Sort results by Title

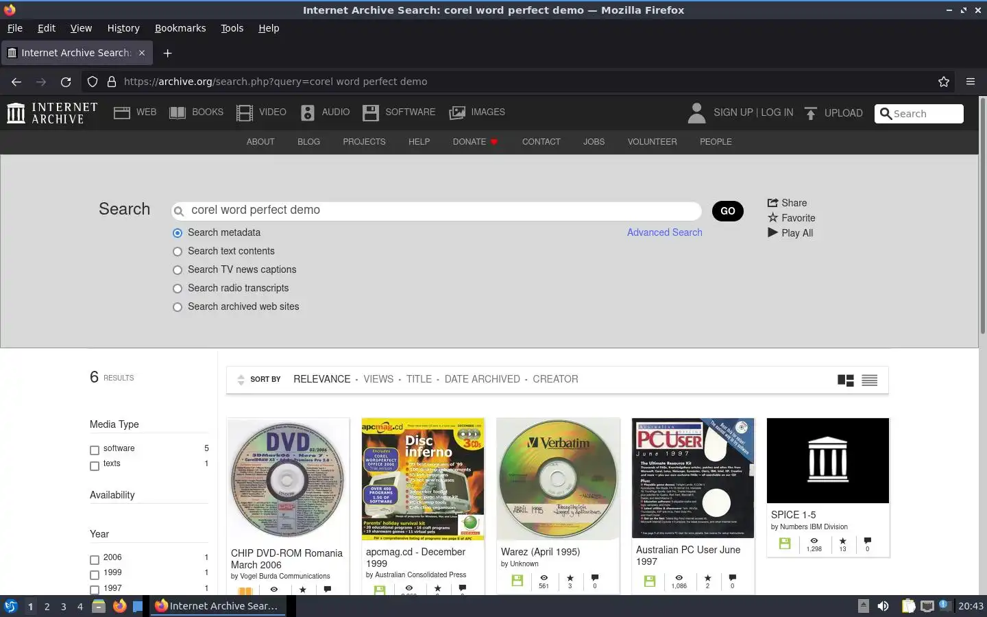point(419,379)
